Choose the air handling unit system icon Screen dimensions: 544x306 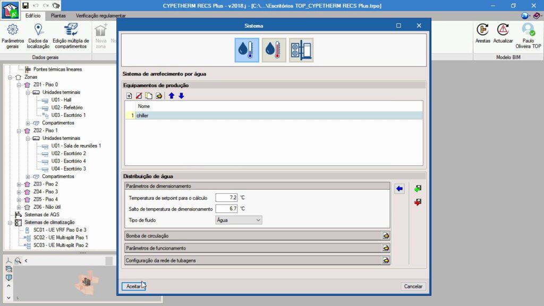point(301,50)
